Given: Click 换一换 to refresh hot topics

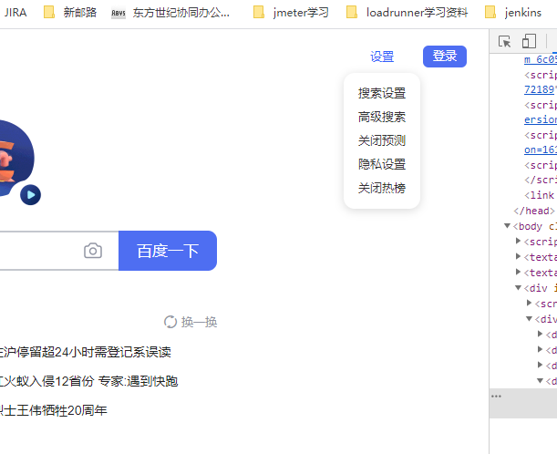Looking at the screenshot, I should point(190,322).
